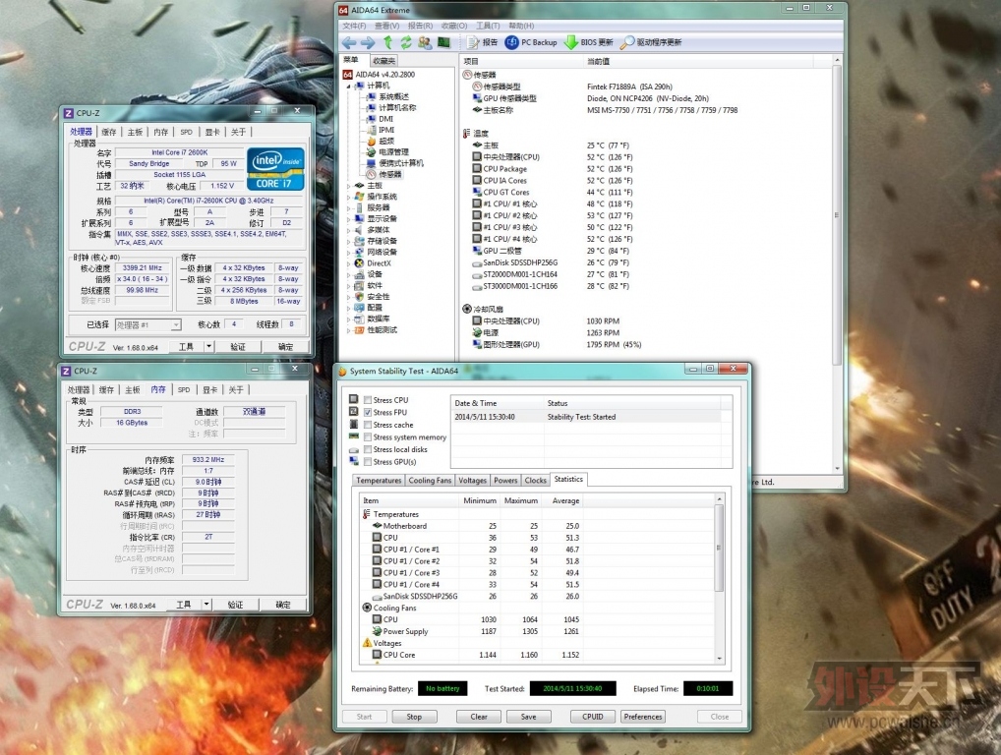Expand the 操作系统 tree node

click(348, 197)
